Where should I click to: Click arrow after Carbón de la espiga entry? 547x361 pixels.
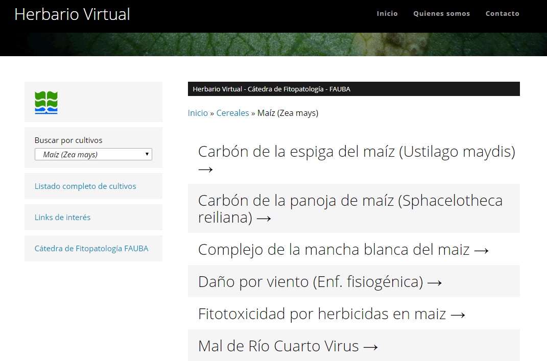pos(205,169)
